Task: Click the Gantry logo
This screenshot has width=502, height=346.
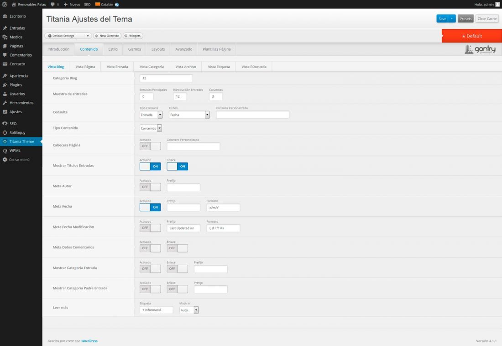Action: coord(480,49)
